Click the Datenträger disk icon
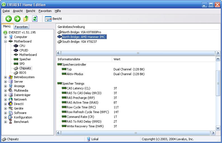 (x=11, y=95)
